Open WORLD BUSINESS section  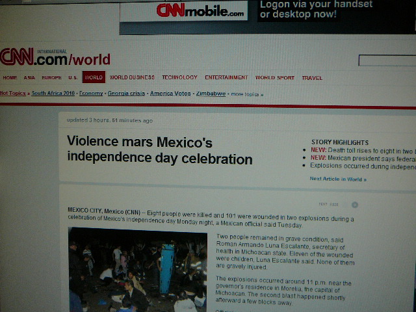tap(132, 77)
